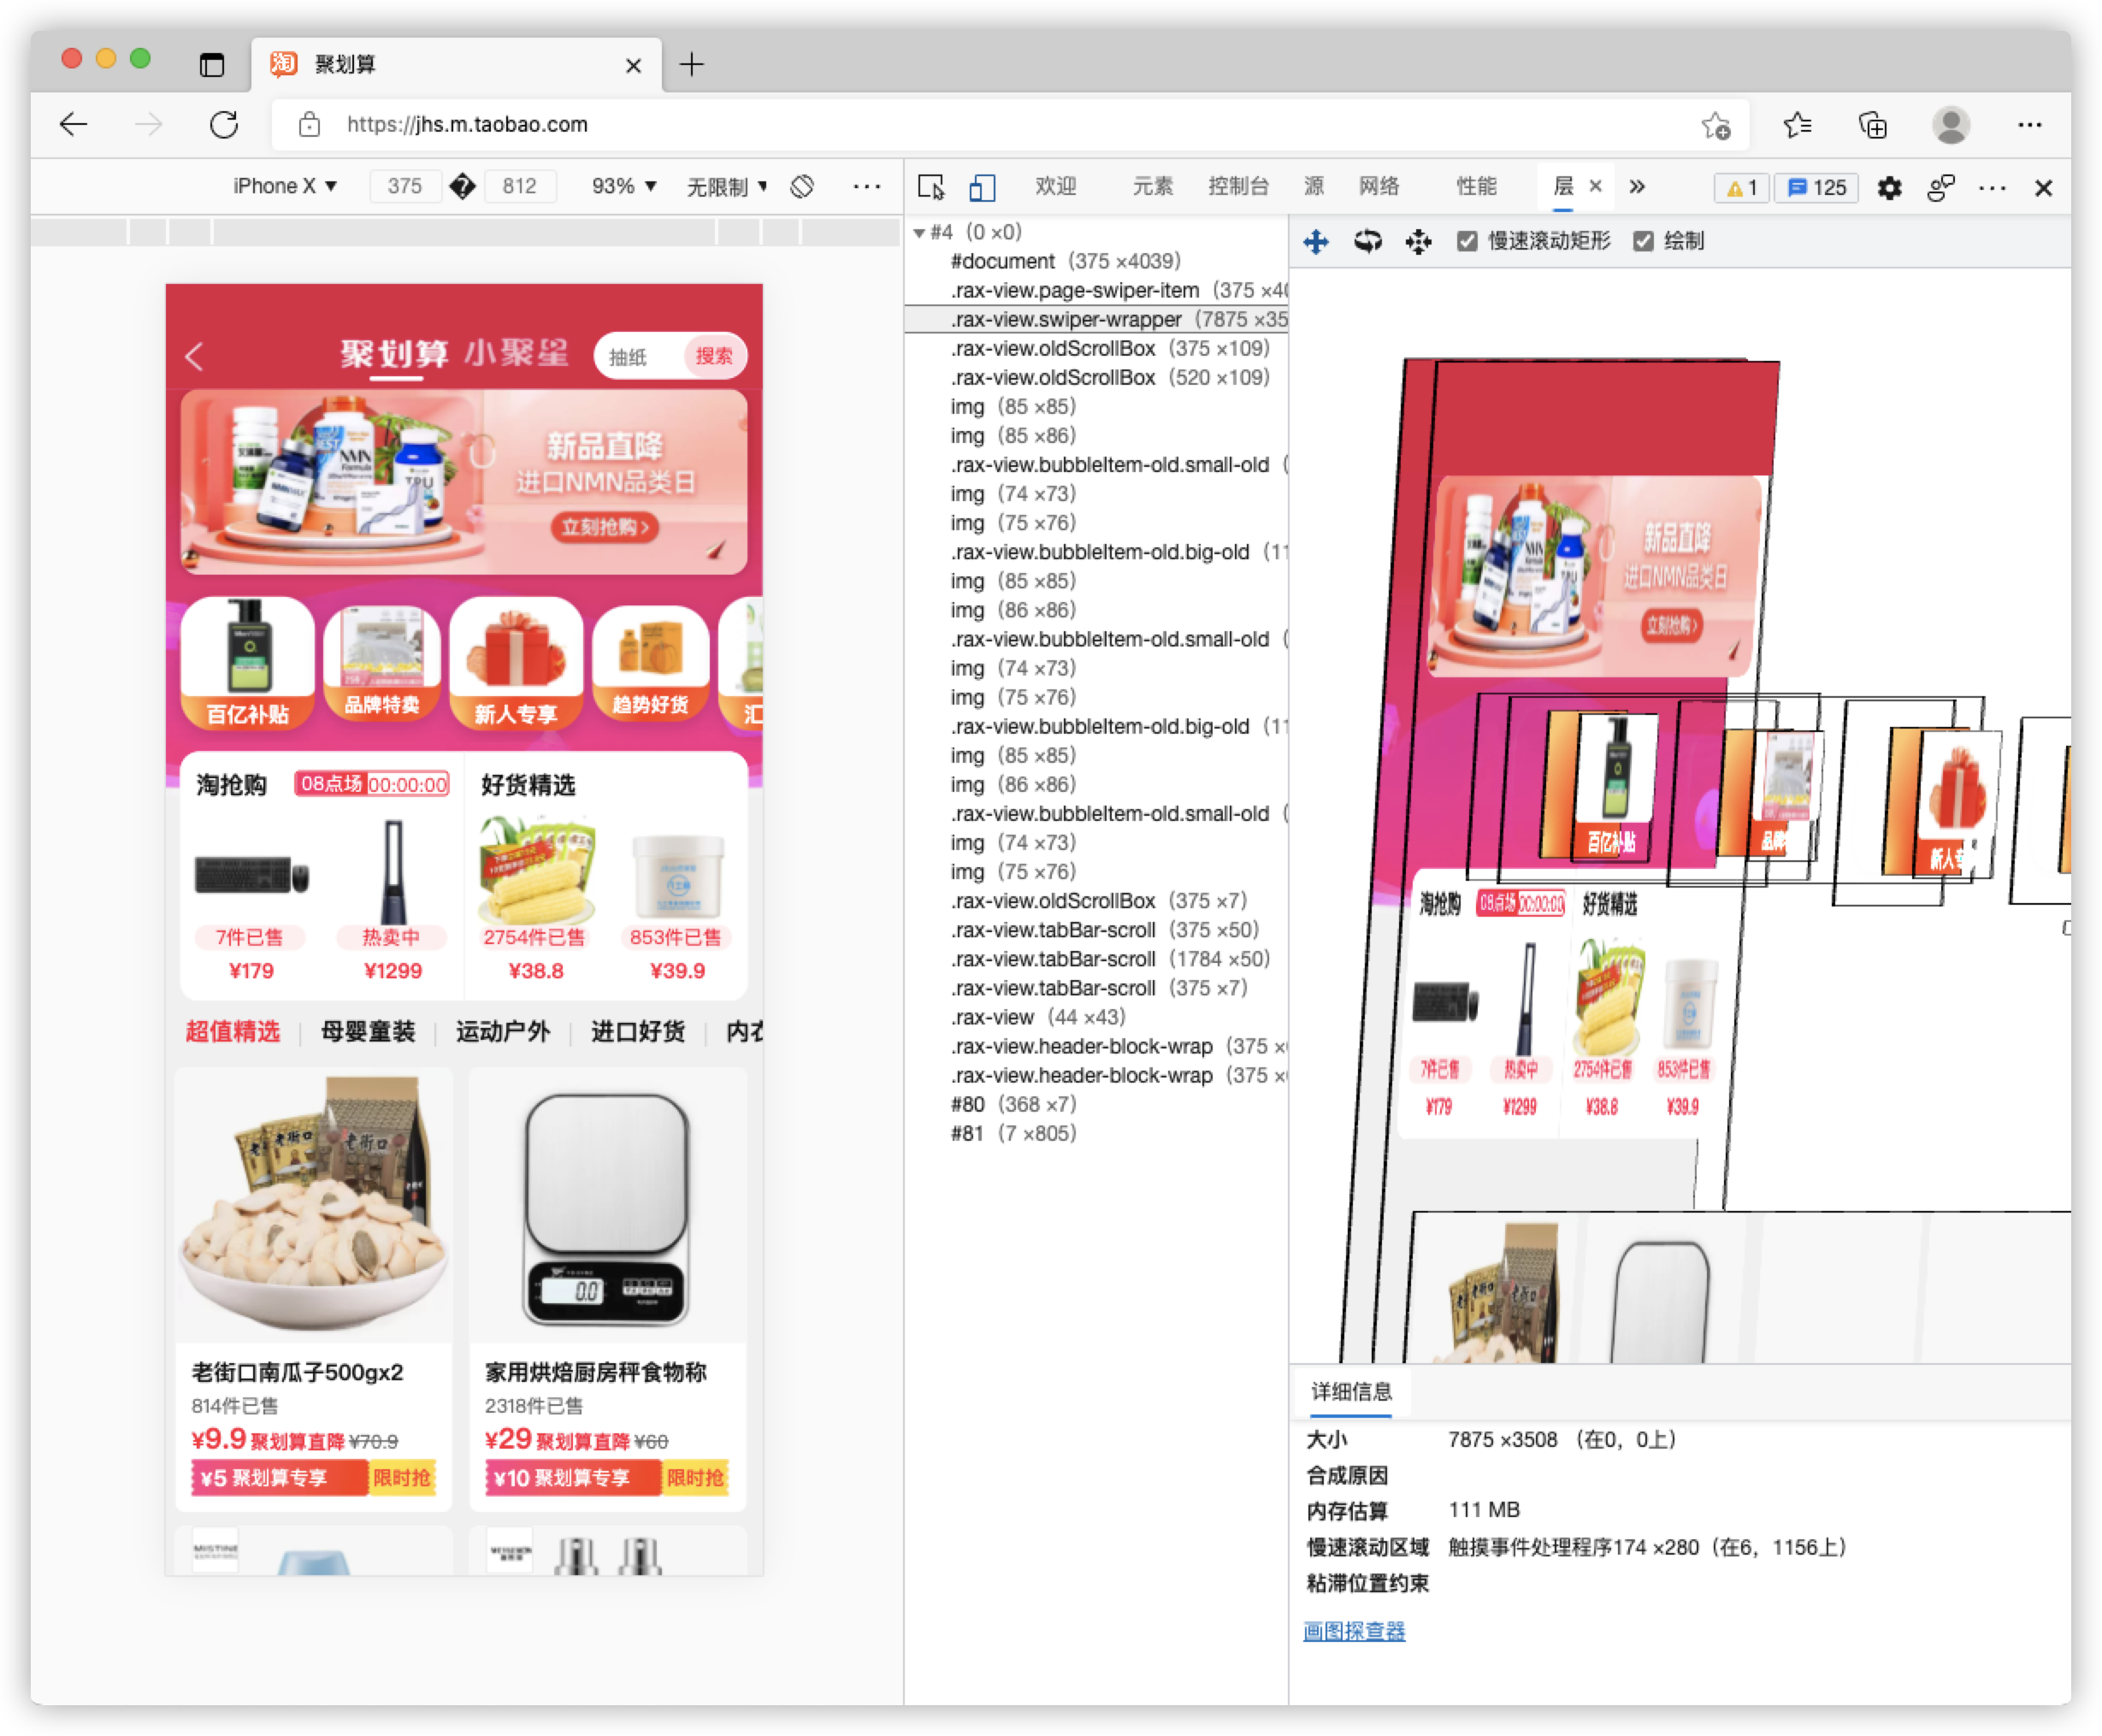Toggle device emulation mode icon
The height and width of the screenshot is (1736, 2102).
tap(982, 187)
